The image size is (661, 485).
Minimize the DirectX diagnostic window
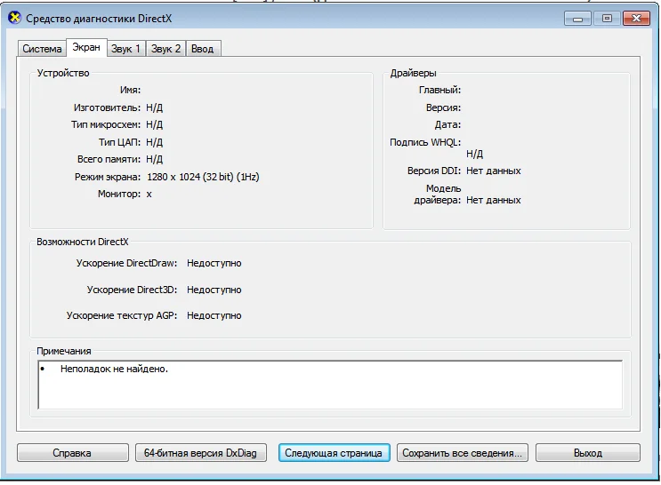coord(577,19)
